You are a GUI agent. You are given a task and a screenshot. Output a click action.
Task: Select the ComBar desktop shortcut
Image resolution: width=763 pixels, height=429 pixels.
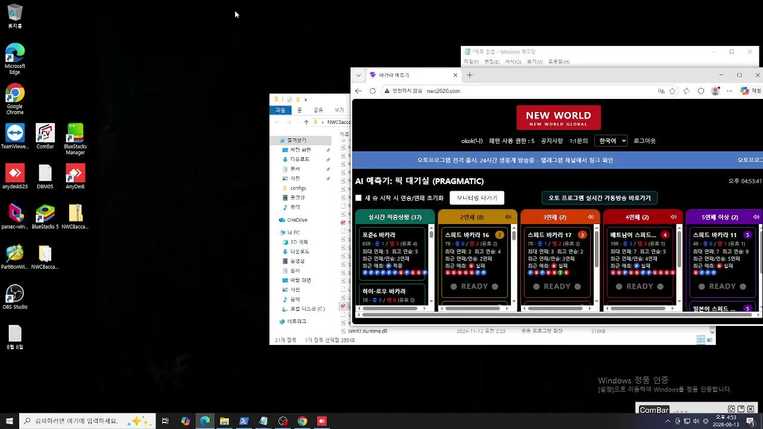tap(45, 136)
